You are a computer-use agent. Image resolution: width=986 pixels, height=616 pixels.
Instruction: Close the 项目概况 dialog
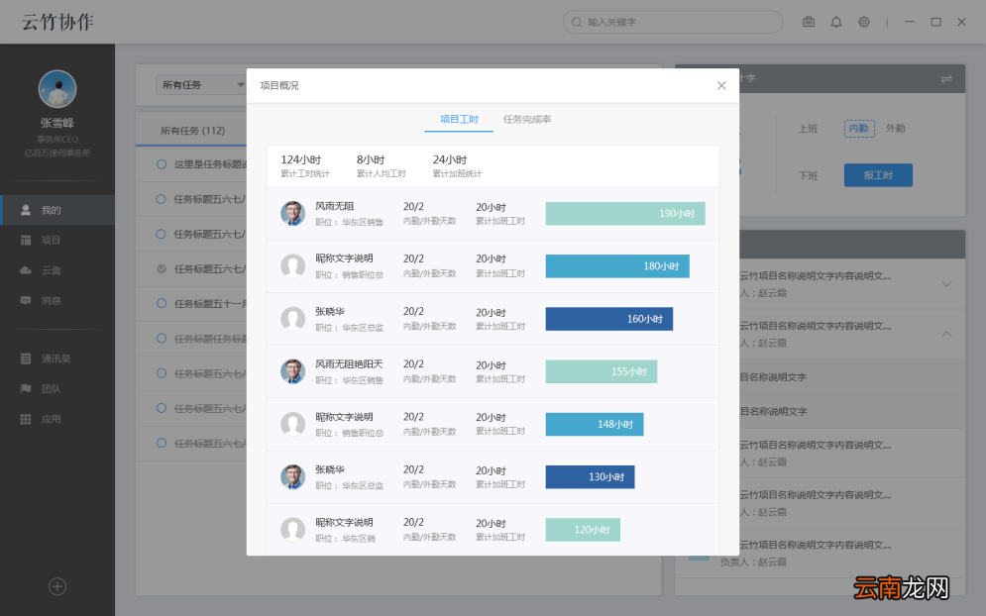(721, 85)
